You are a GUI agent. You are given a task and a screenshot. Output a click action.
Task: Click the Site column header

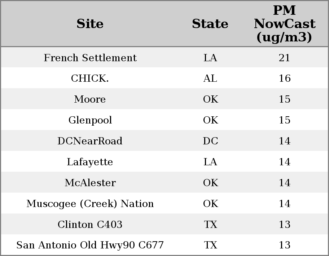coord(90,24)
